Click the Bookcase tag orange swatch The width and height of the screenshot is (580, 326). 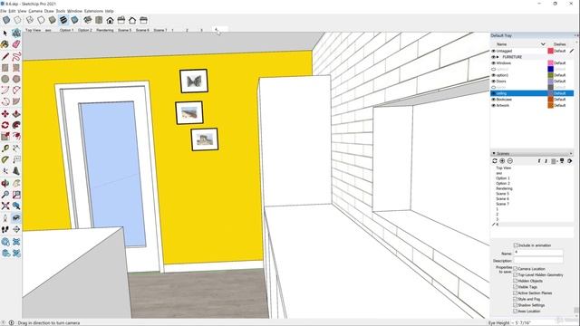pos(551,100)
